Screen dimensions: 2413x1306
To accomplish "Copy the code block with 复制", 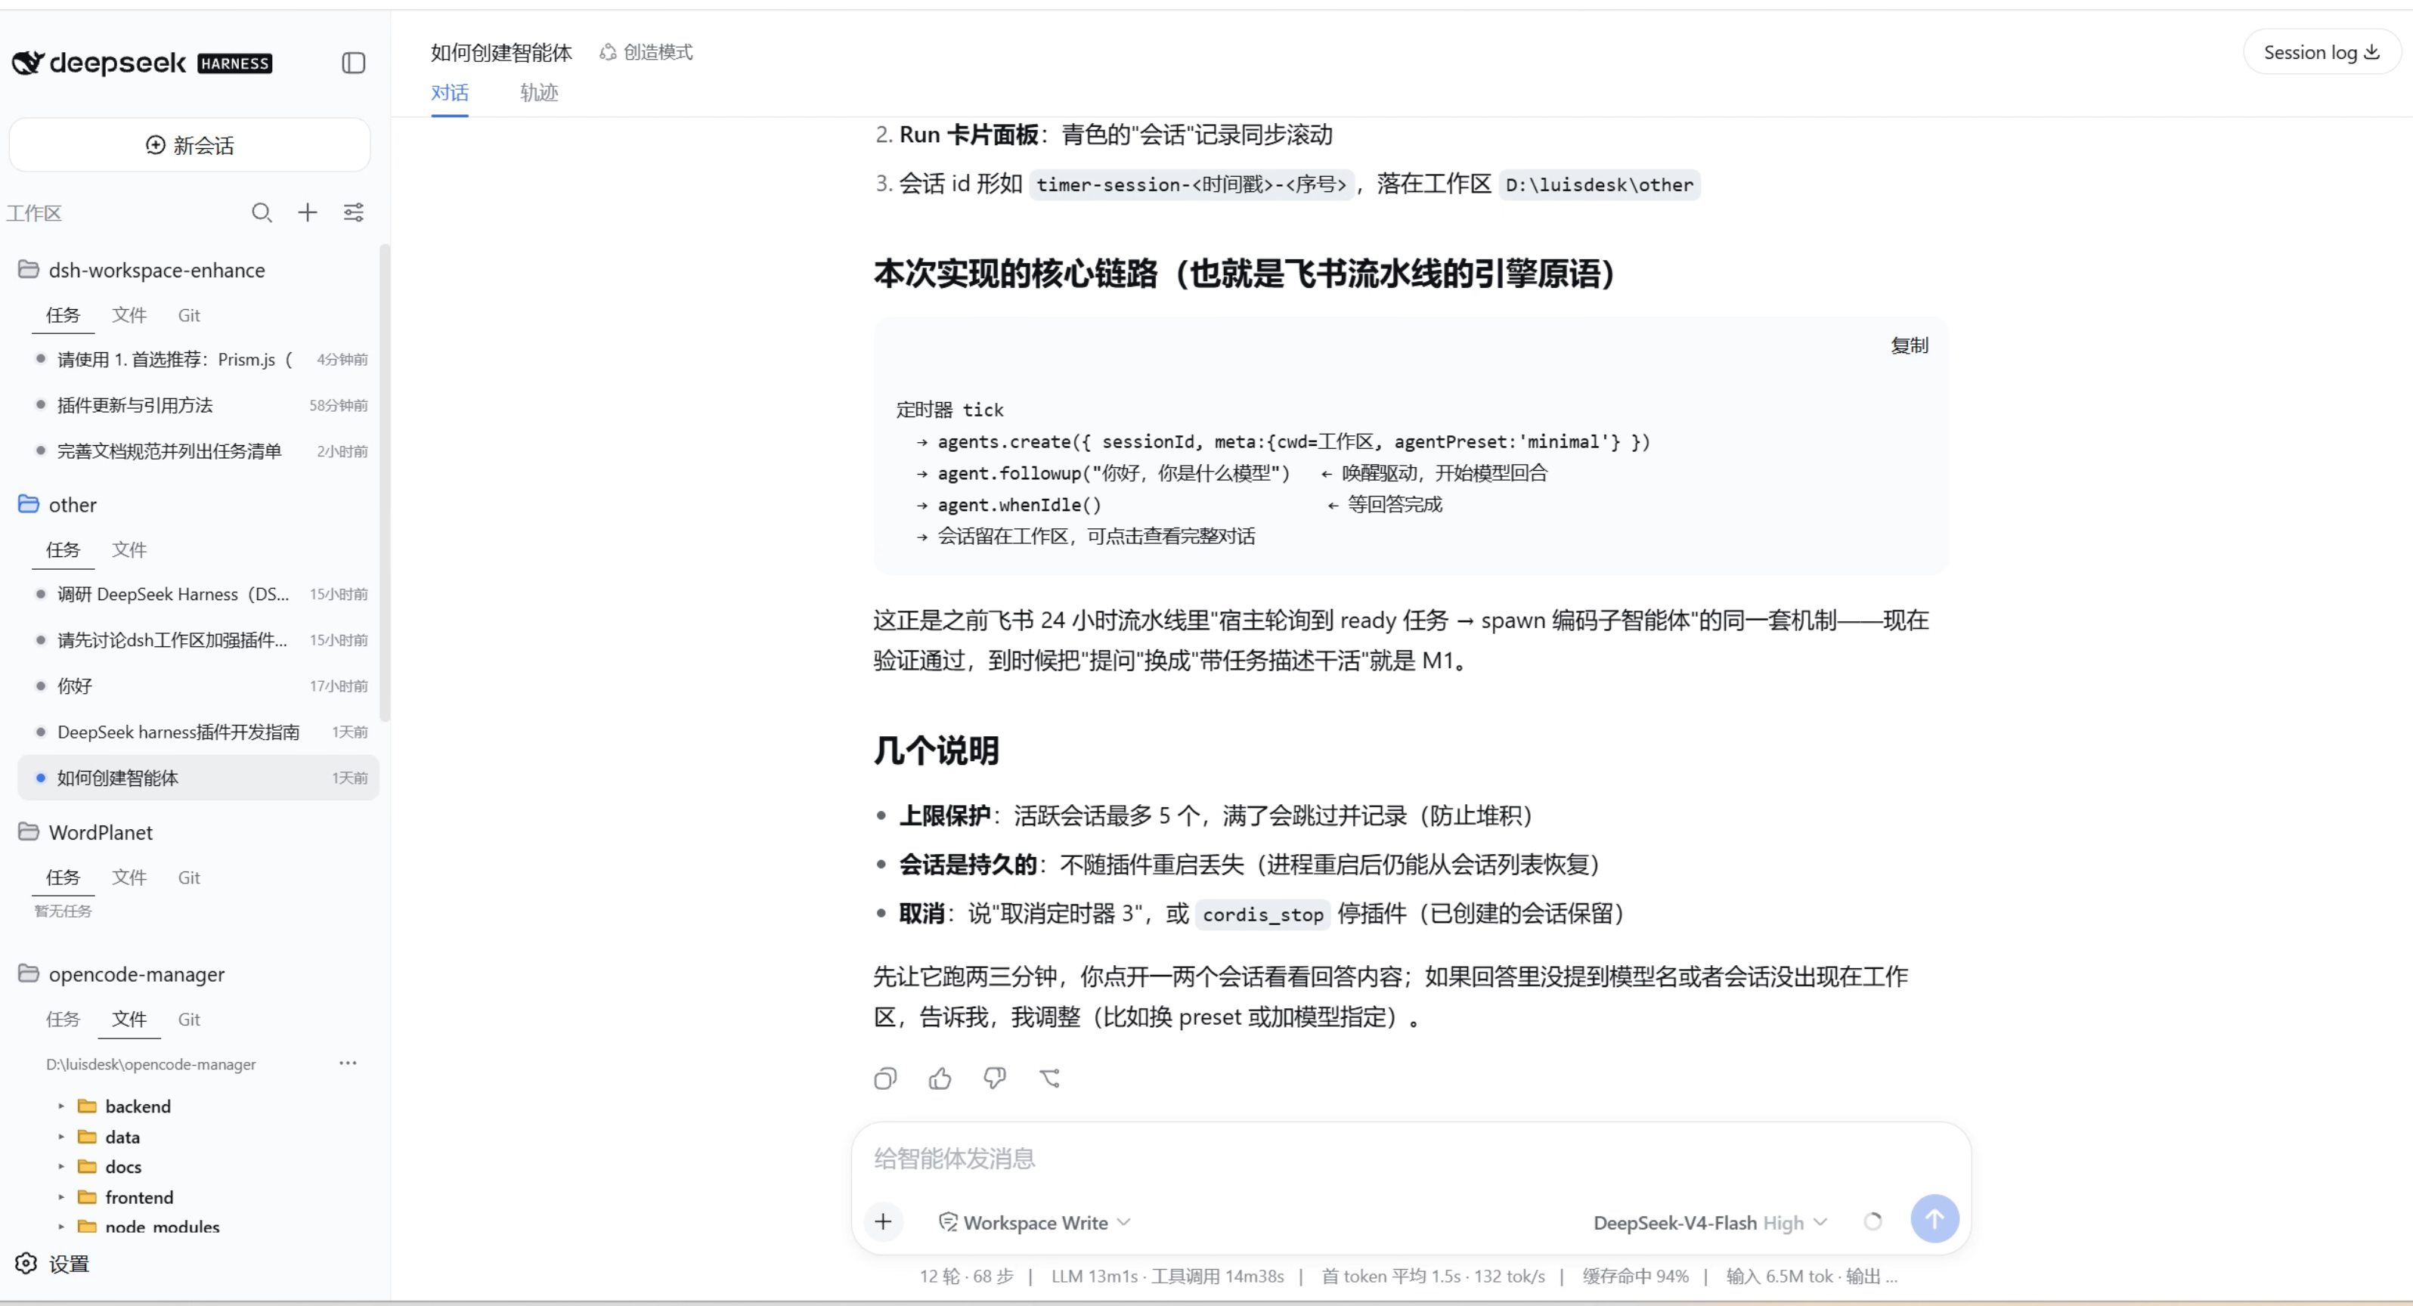I will [x=1909, y=345].
